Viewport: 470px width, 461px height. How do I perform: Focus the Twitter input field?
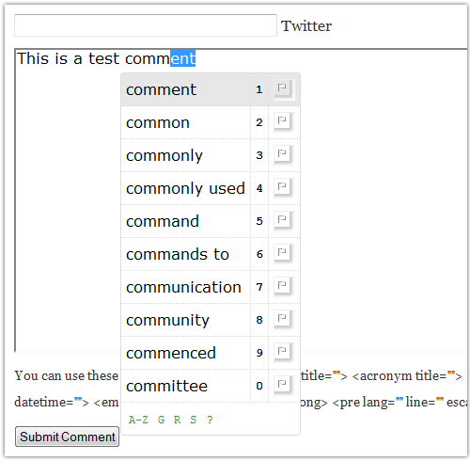coord(146,25)
